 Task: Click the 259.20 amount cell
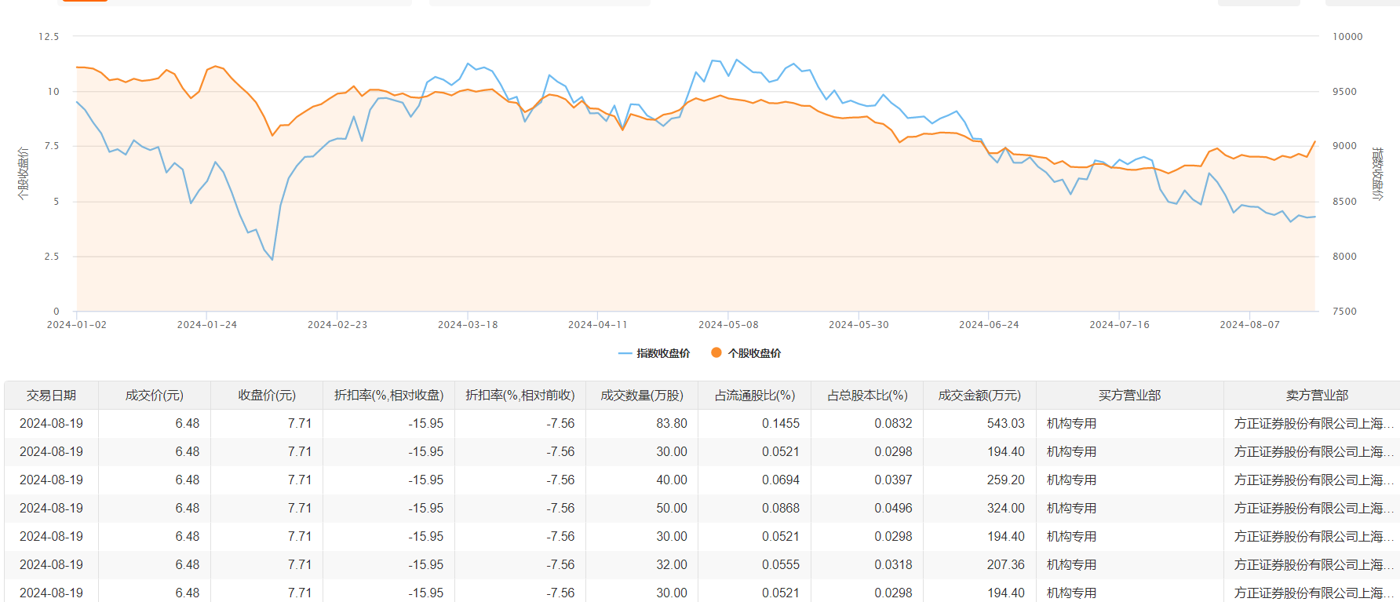pyautogui.click(x=1005, y=480)
